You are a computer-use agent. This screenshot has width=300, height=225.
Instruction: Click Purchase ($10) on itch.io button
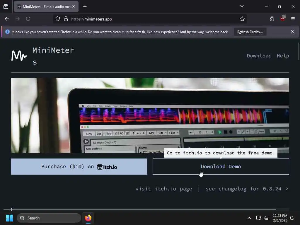[79, 167]
